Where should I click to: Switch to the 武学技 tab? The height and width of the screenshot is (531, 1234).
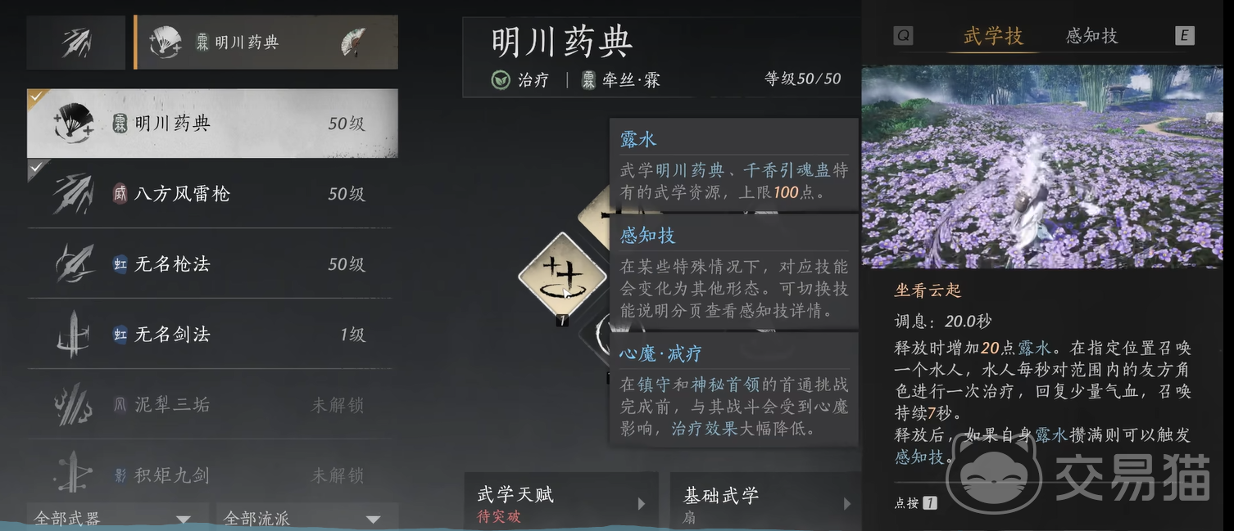pyautogui.click(x=993, y=36)
